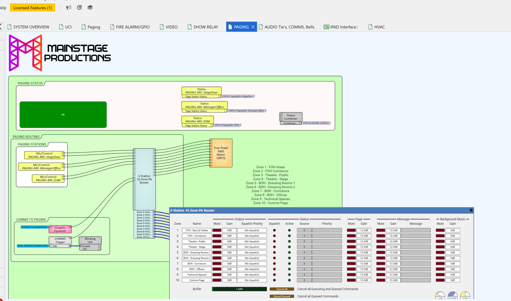Open Squelch Priority dropdown for zone 2 FOH - Corridoors

[252, 236]
